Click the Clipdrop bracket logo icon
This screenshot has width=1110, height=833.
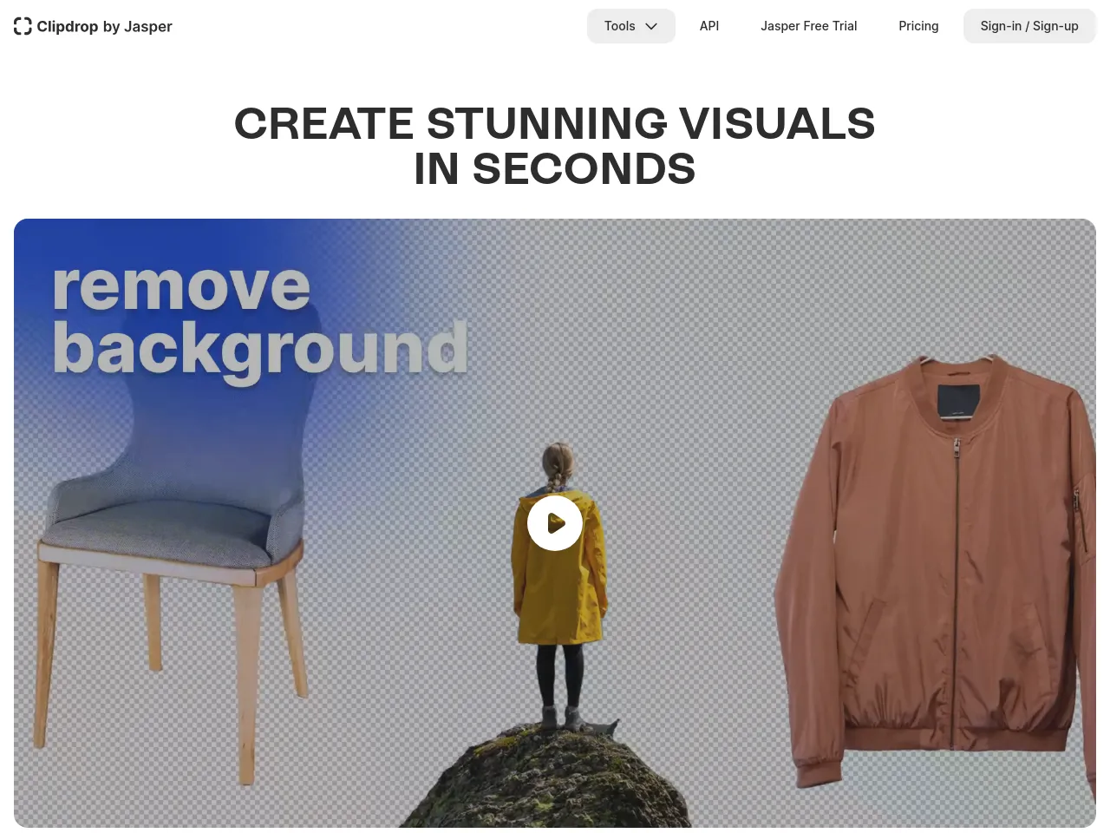tap(23, 26)
